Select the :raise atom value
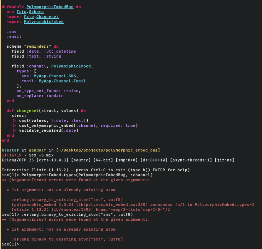Viewport: 262px width, 249px height. pyautogui.click(x=71, y=91)
